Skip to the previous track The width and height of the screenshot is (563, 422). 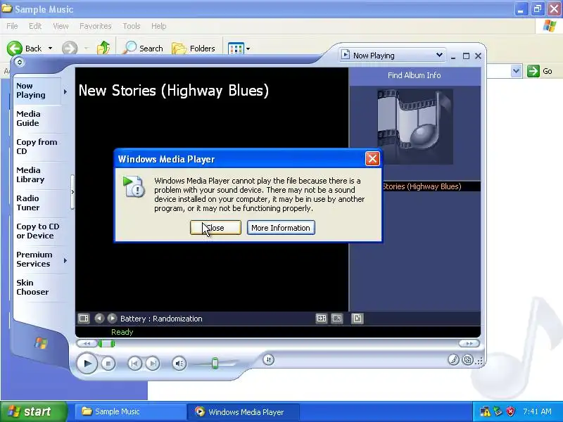pos(134,364)
